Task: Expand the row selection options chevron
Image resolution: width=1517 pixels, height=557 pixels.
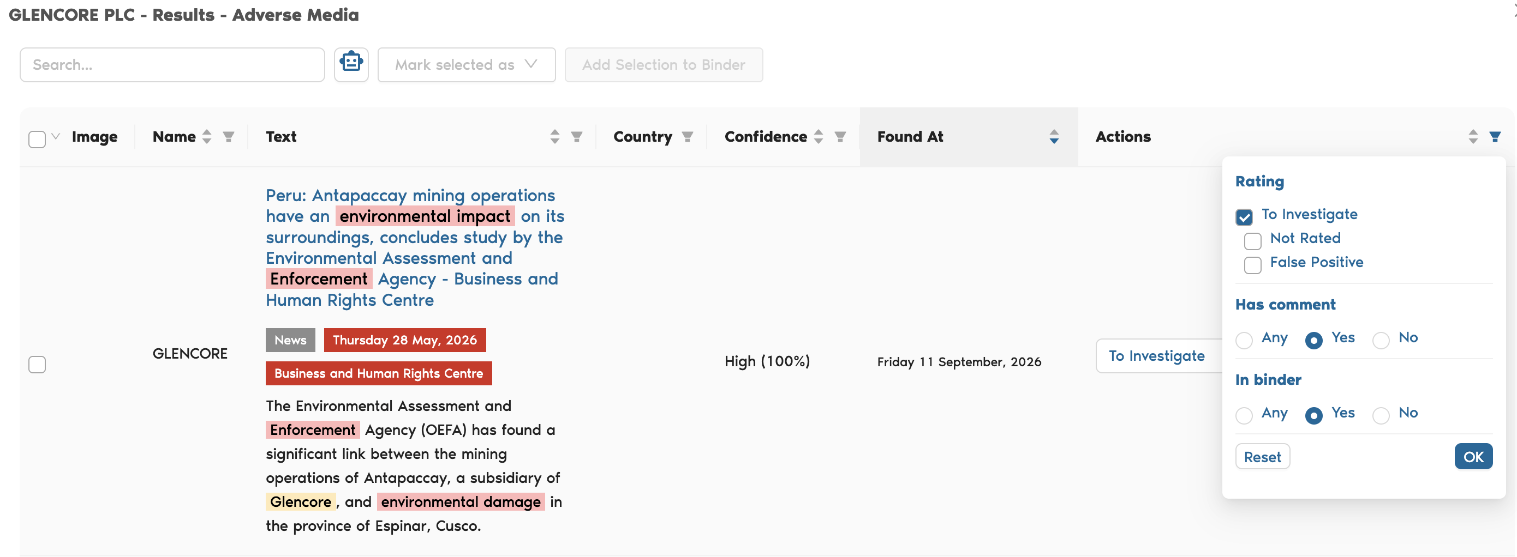Action: (x=56, y=136)
